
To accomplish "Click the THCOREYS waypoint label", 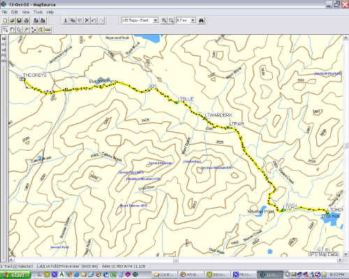I will [x=35, y=75].
